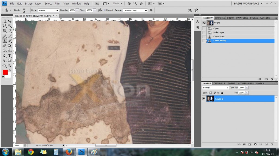Select the Custom Shape tool
Image resolution: width=279 pixels, height=156 pixels.
pos(10,61)
